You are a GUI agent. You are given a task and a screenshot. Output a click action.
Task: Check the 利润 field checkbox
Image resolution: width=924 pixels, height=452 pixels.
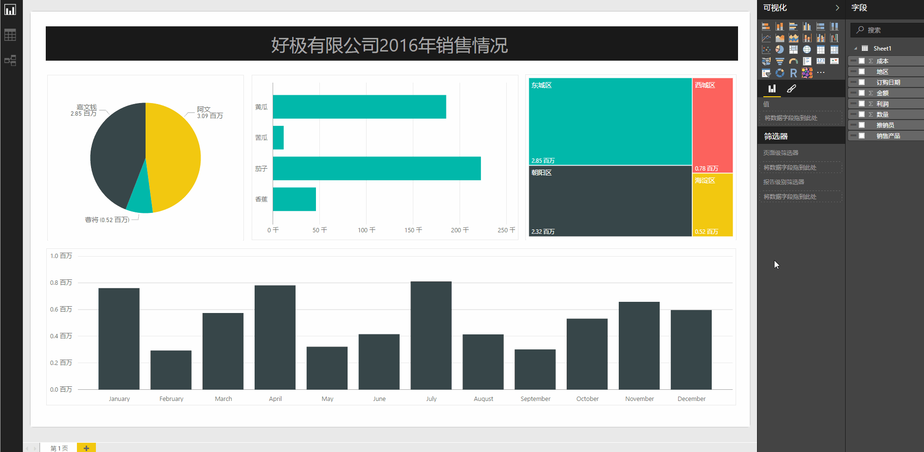861,104
